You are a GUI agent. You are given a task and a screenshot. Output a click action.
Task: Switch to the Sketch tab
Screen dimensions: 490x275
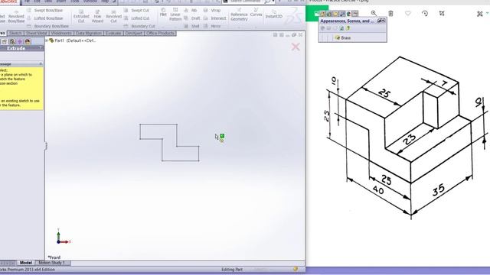[15, 34]
